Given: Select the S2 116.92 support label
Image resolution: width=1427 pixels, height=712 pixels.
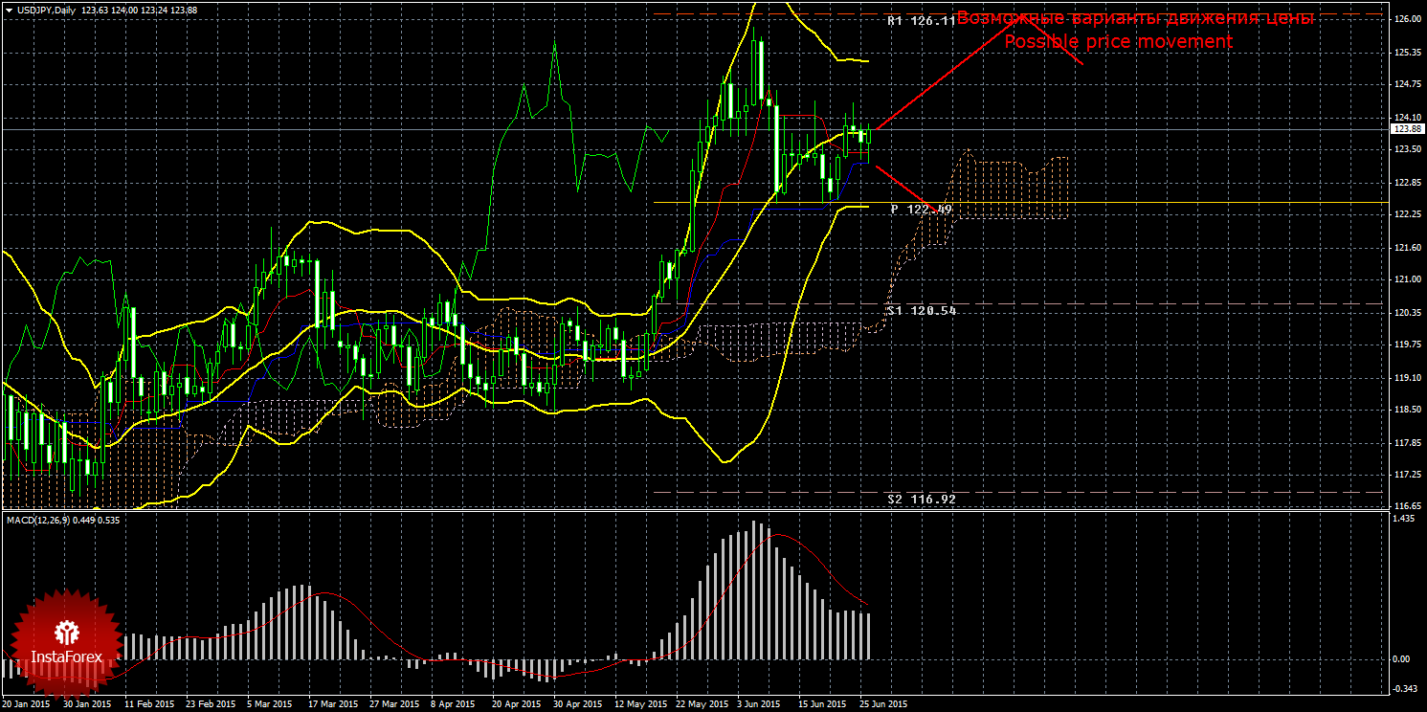Looking at the screenshot, I should 921,500.
